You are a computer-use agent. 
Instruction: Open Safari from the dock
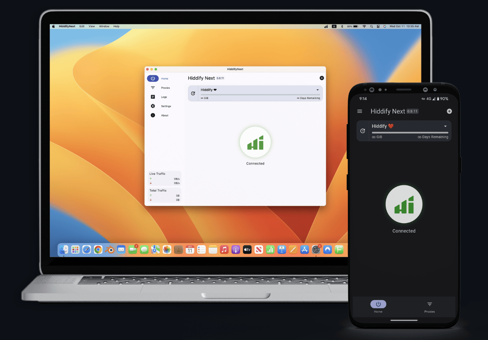pyautogui.click(x=87, y=250)
